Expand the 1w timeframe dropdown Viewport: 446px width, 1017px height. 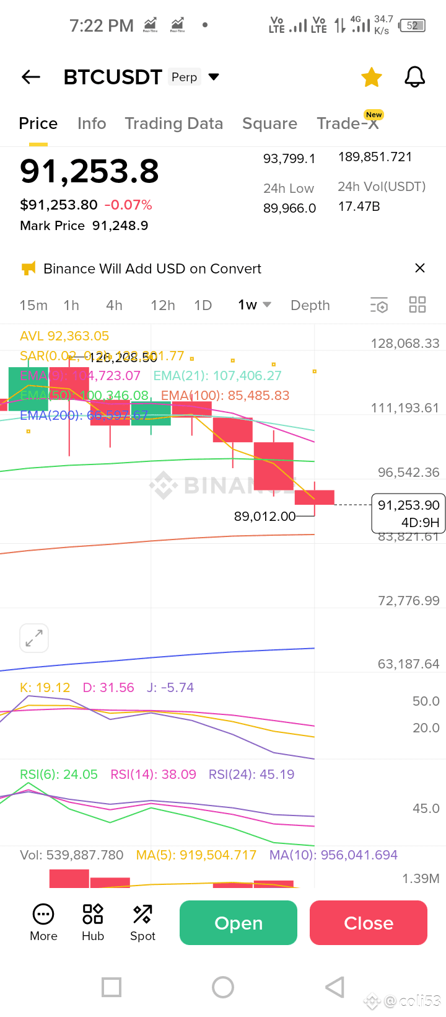pos(255,305)
